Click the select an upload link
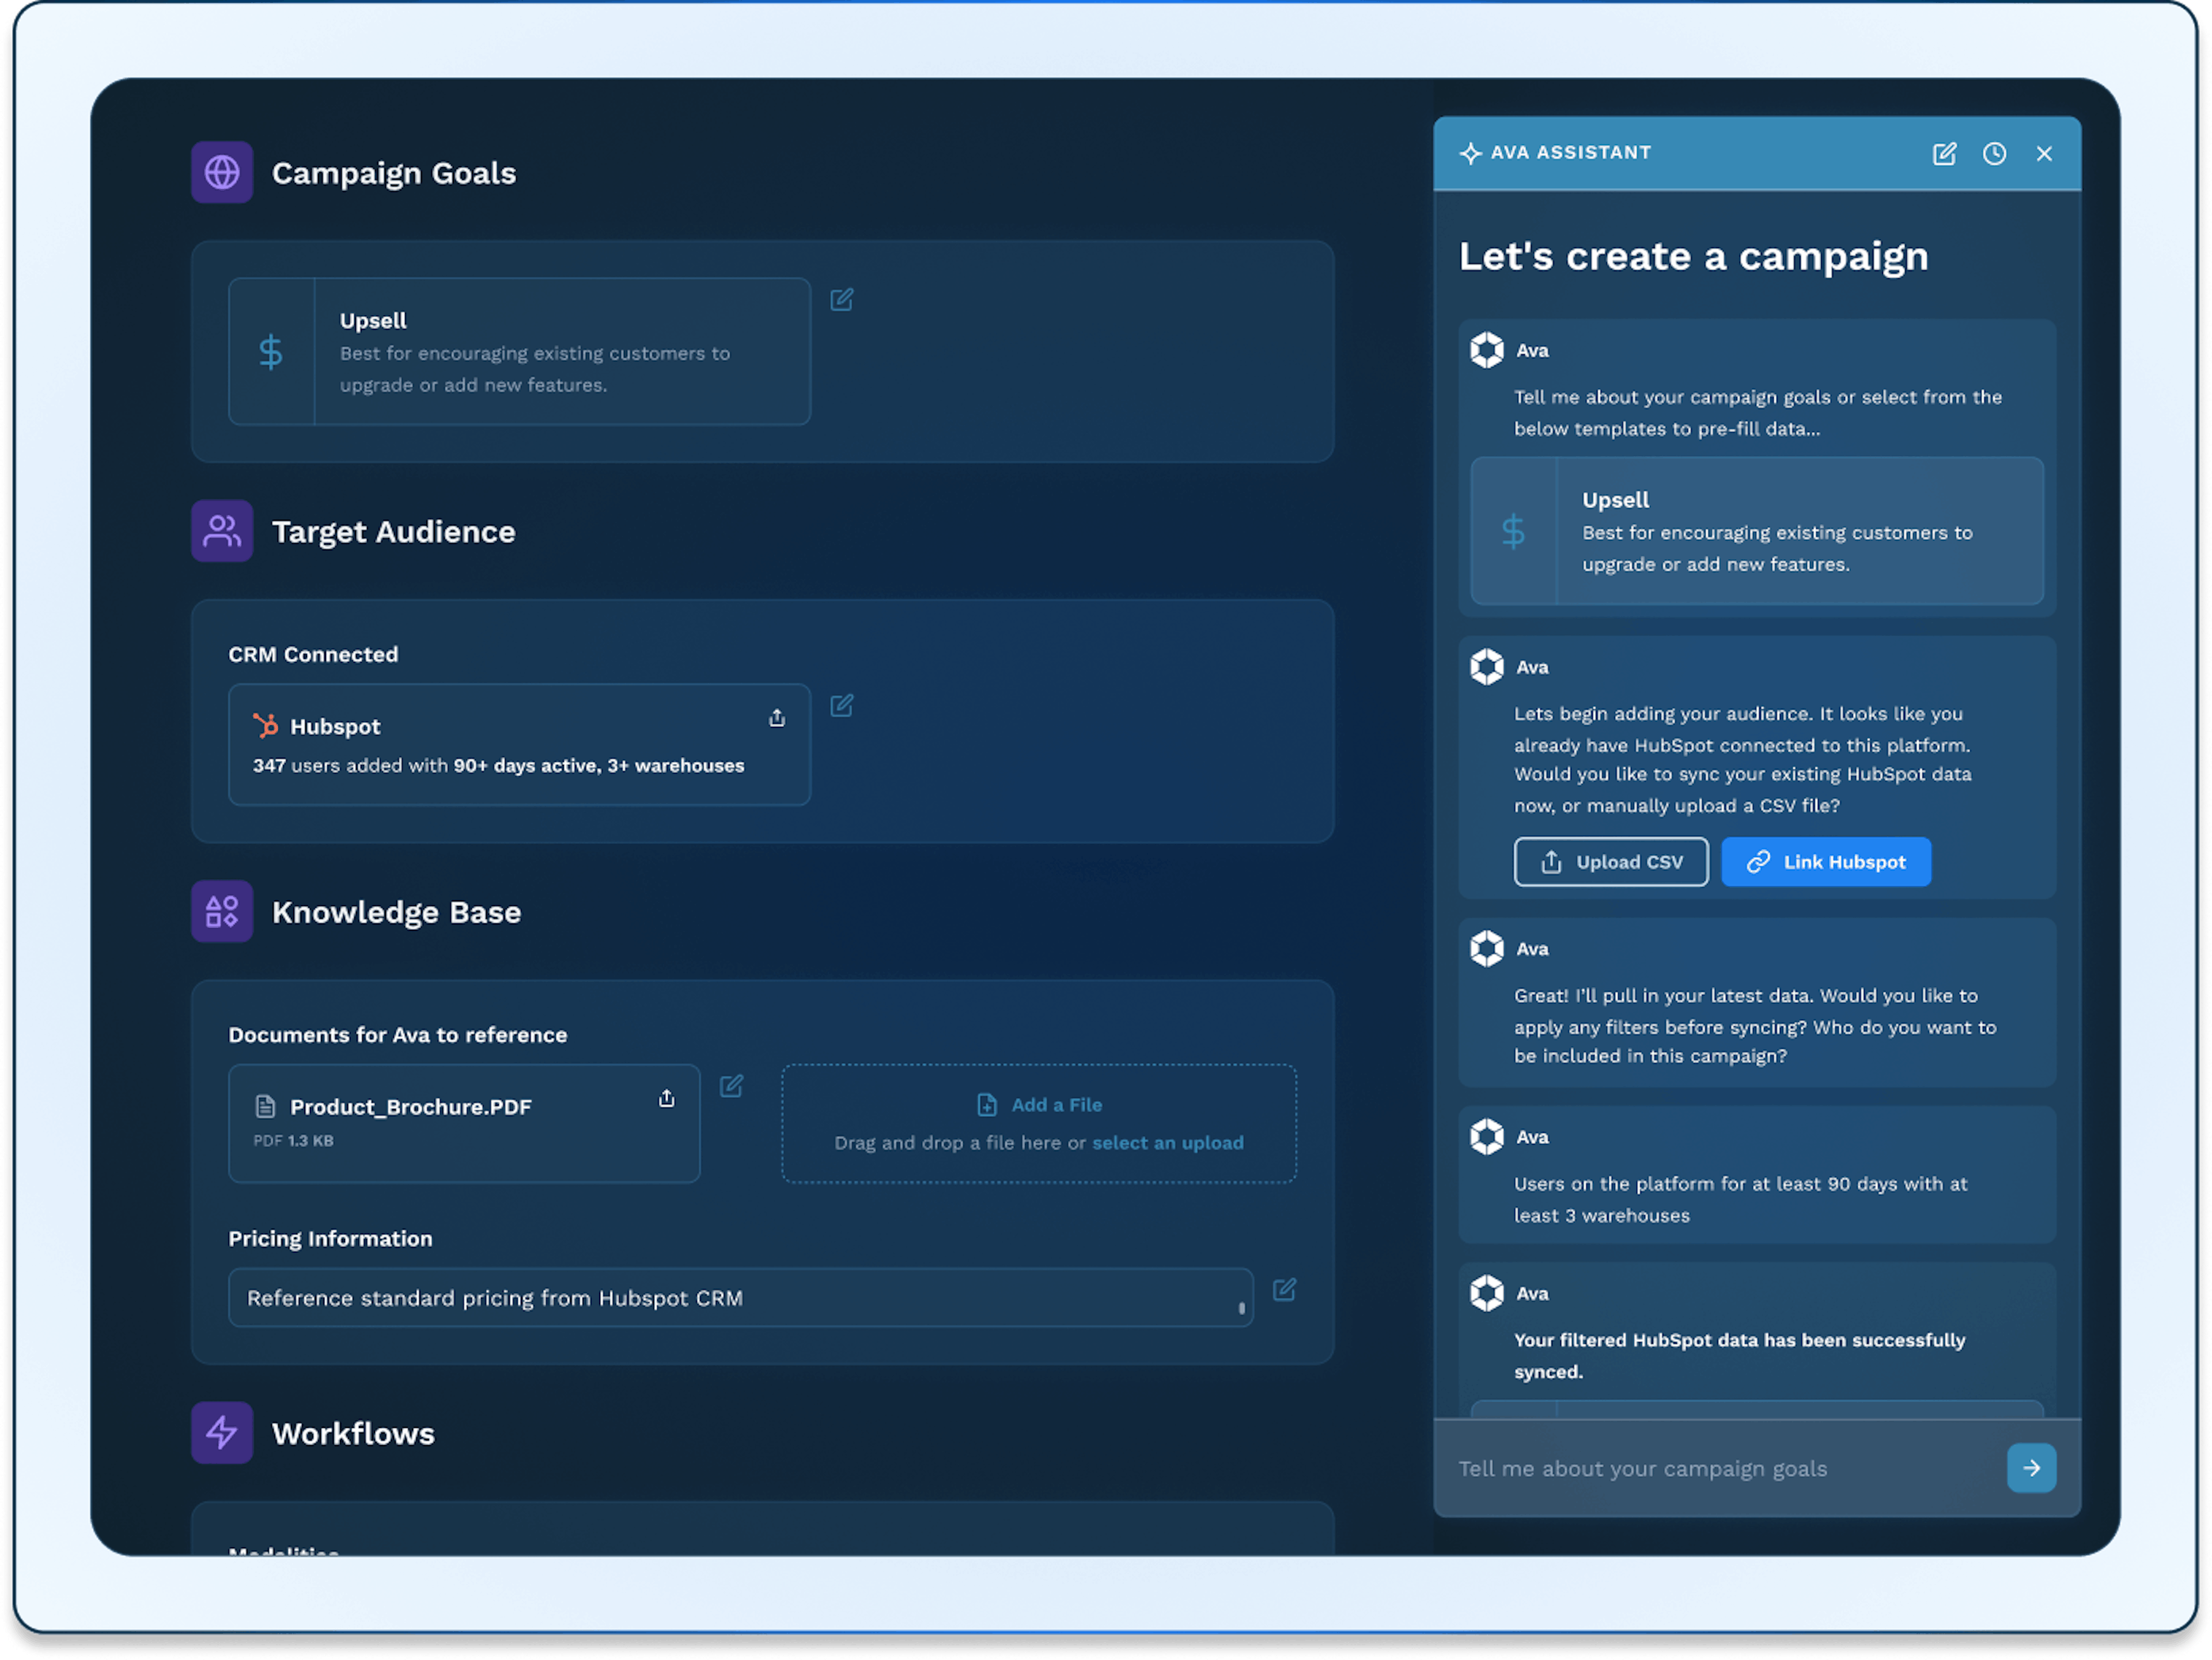Image resolution: width=2212 pixels, height=1660 pixels. [1167, 1143]
